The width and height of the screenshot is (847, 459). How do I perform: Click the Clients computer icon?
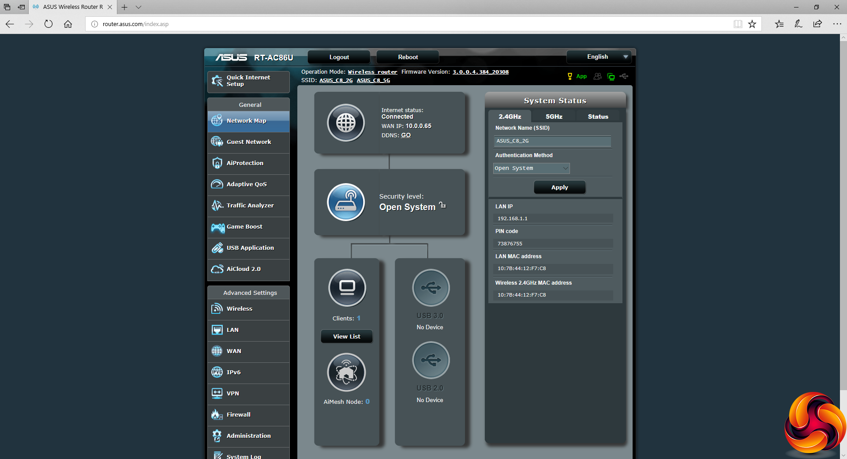pos(347,288)
